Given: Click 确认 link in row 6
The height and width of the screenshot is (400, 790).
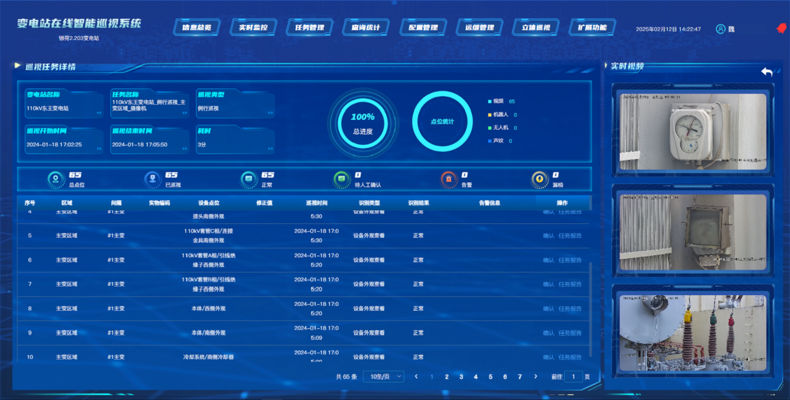Looking at the screenshot, I should (549, 260).
